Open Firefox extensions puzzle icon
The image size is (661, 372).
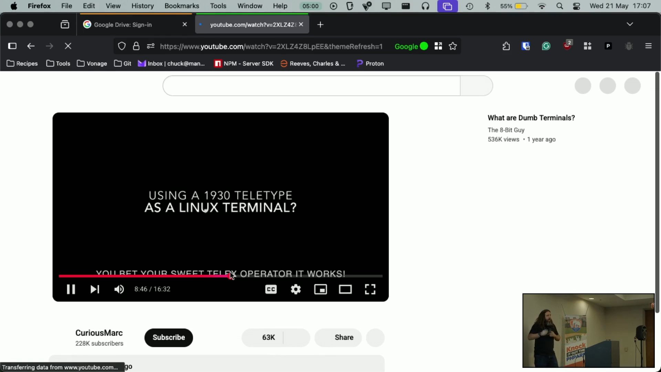pyautogui.click(x=506, y=46)
